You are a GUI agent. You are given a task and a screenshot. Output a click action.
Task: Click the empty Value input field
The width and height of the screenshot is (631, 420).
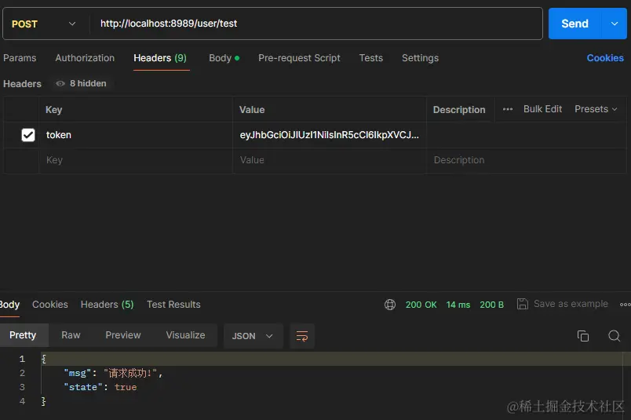pos(329,160)
